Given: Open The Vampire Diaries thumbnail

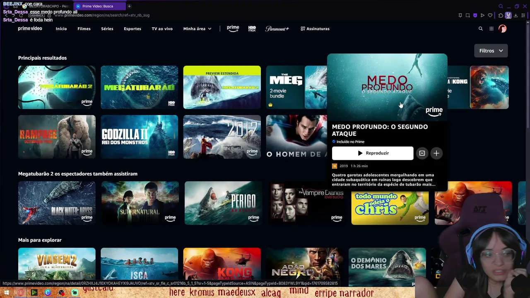Looking at the screenshot, I should [x=306, y=203].
